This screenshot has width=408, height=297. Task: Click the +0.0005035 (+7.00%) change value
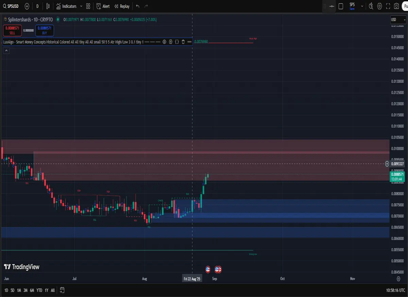coord(143,20)
